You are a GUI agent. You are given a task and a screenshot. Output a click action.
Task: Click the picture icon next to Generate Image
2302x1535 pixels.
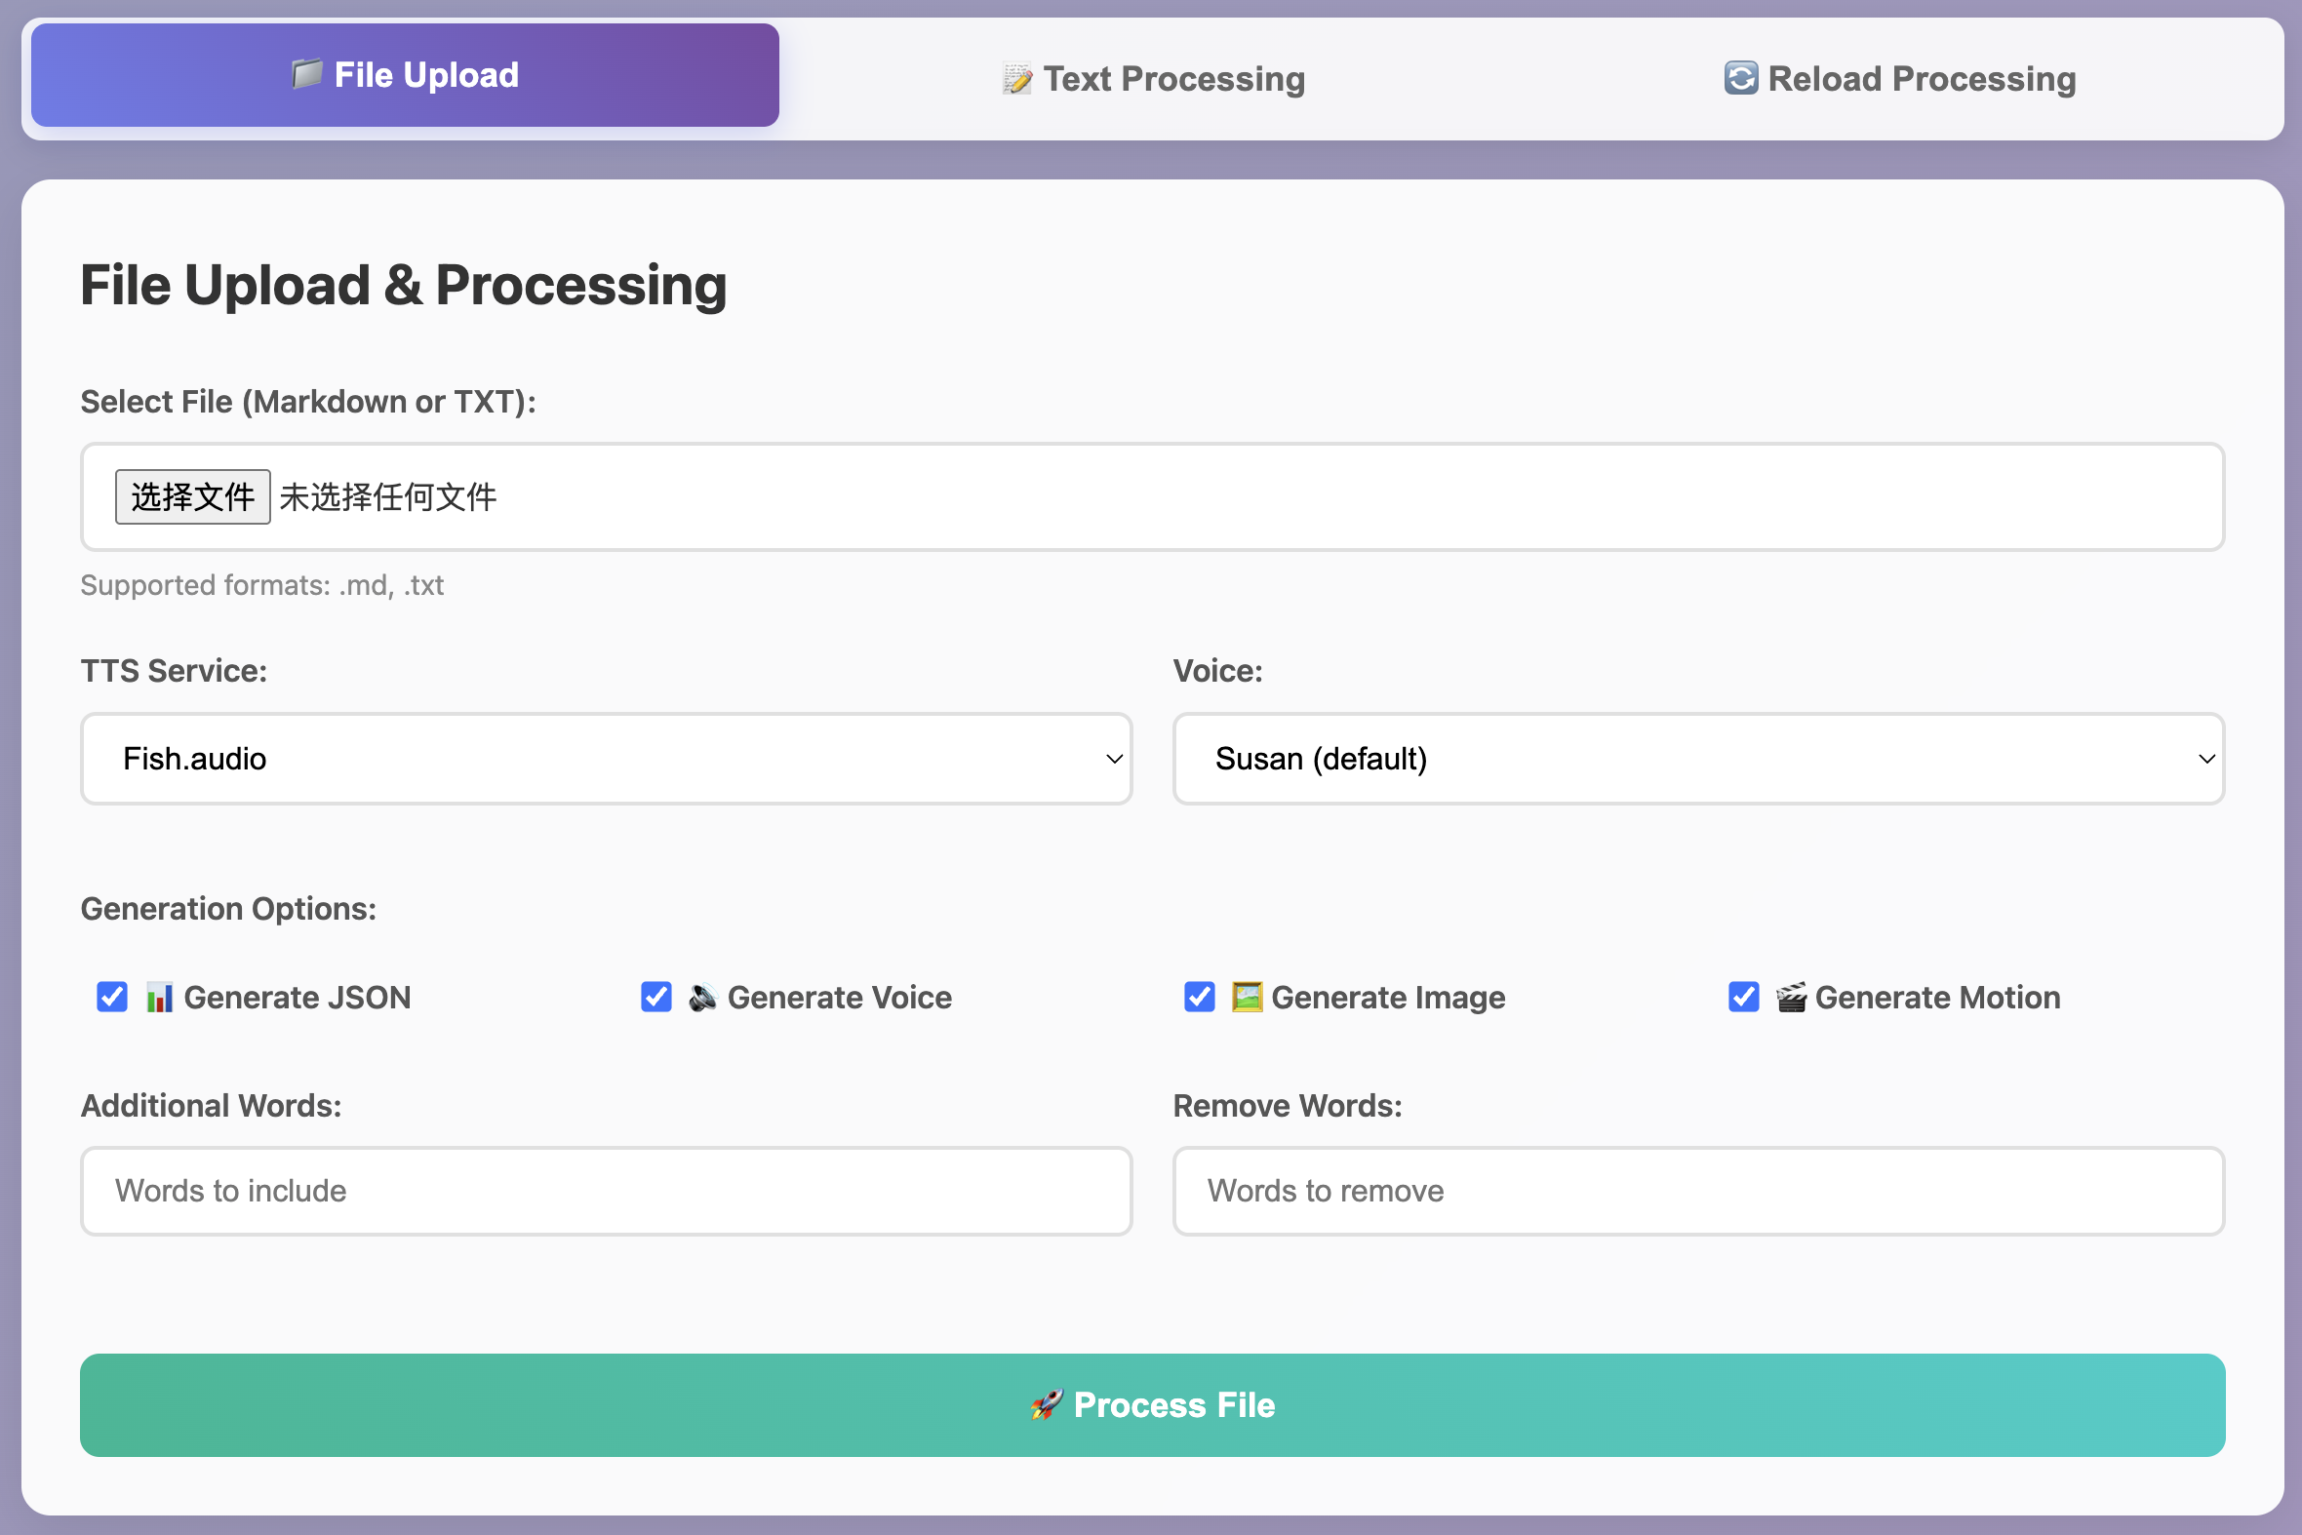point(1246,998)
